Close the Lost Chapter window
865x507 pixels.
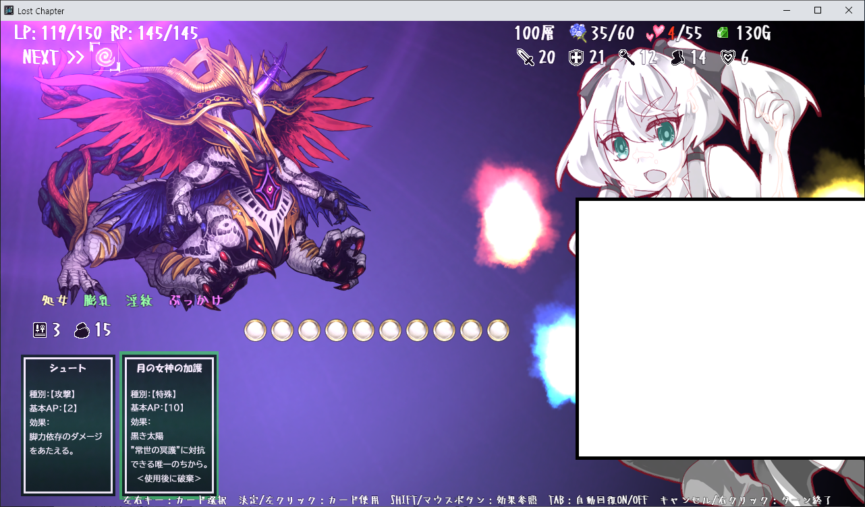click(849, 10)
